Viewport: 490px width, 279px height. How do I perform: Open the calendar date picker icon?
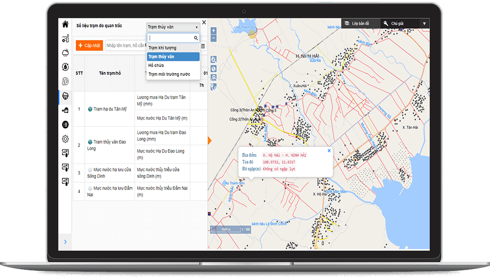click(203, 46)
